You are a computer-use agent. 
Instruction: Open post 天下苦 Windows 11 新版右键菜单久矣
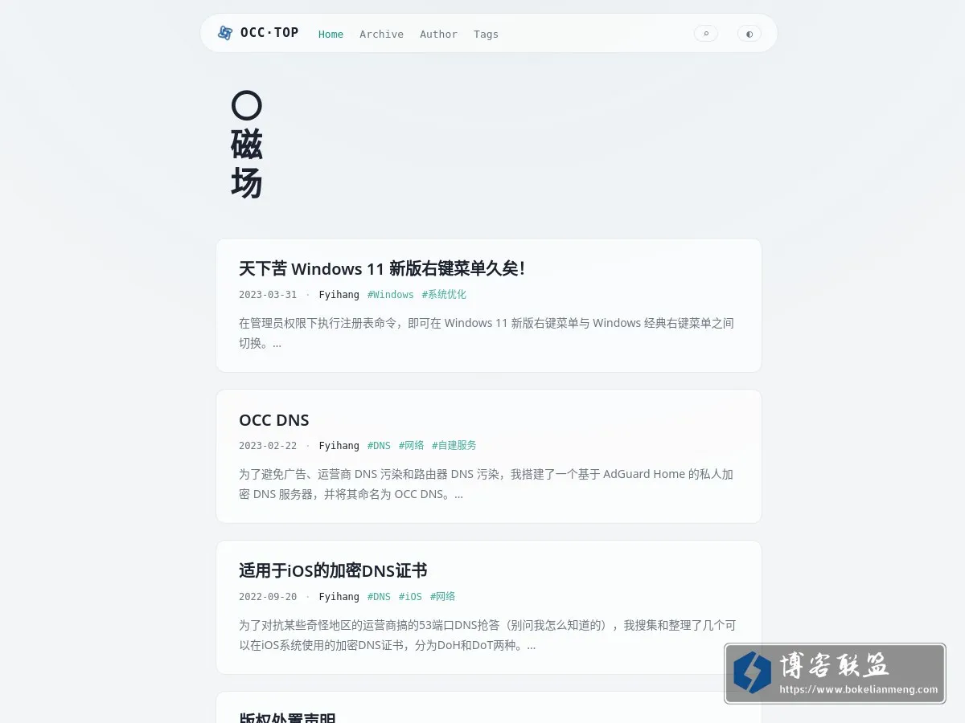pyautogui.click(x=382, y=268)
